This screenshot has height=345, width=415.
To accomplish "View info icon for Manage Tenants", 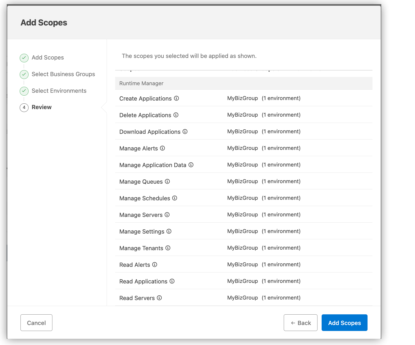I will (x=168, y=248).
